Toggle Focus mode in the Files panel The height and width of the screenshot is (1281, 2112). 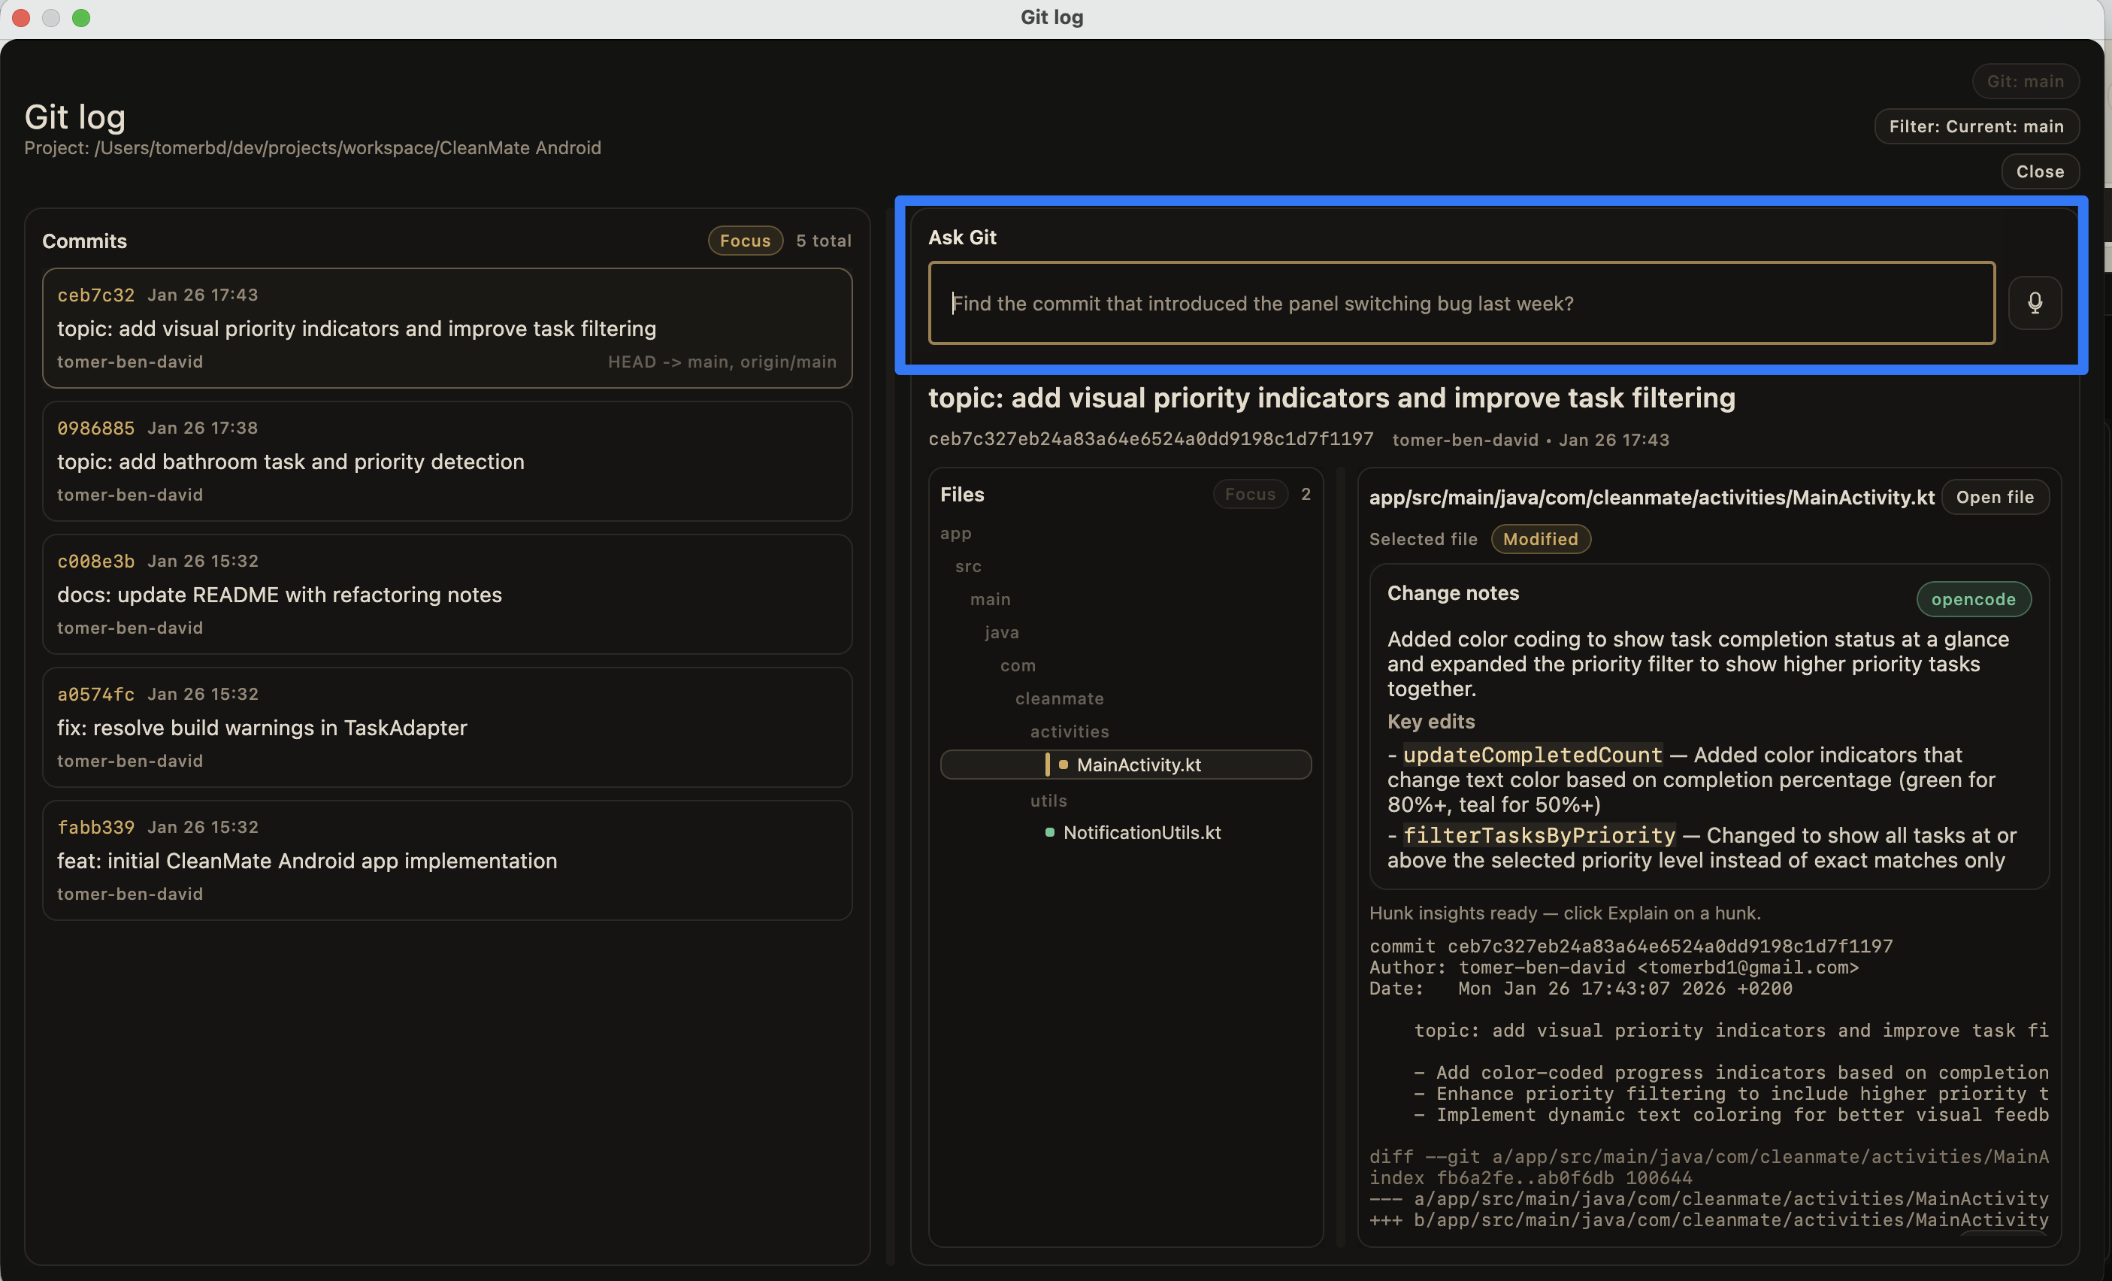pos(1251,494)
